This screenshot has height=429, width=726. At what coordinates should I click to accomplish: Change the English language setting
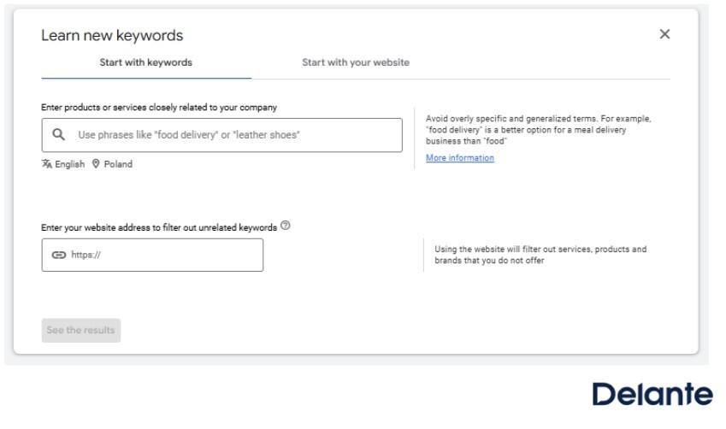click(x=69, y=164)
